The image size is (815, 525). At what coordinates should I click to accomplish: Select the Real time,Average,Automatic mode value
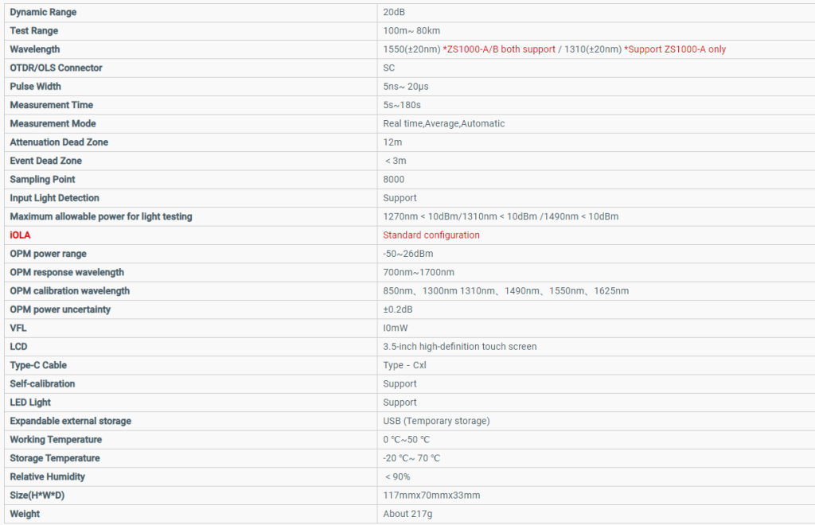pos(443,124)
